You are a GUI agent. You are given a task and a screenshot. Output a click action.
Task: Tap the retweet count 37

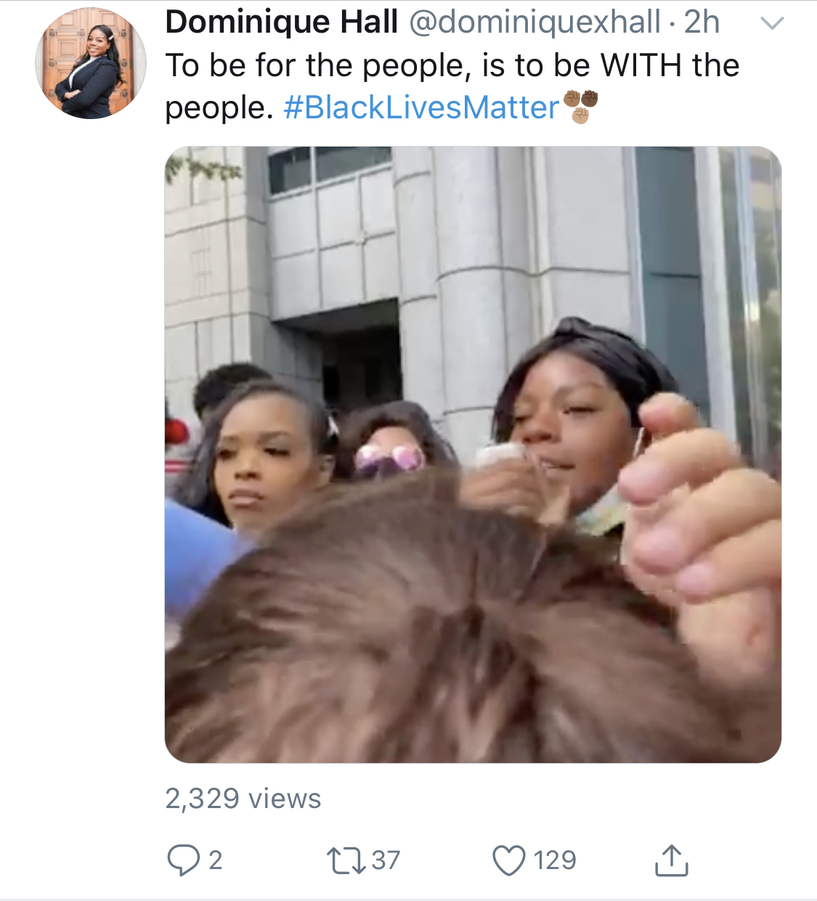click(386, 860)
